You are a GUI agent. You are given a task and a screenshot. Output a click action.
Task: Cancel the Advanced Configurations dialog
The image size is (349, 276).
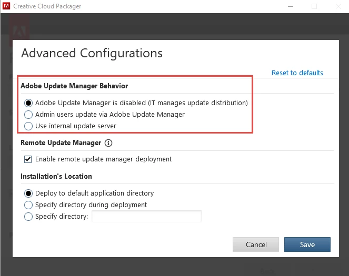(x=256, y=244)
